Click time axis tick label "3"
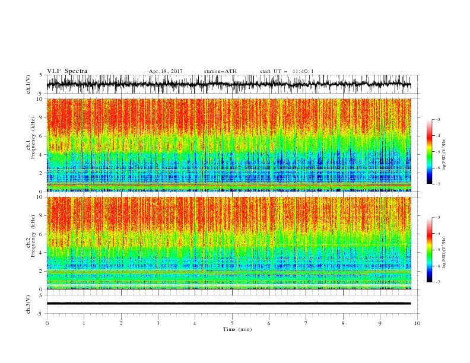This screenshot has height=363, width=470. pos(158,323)
